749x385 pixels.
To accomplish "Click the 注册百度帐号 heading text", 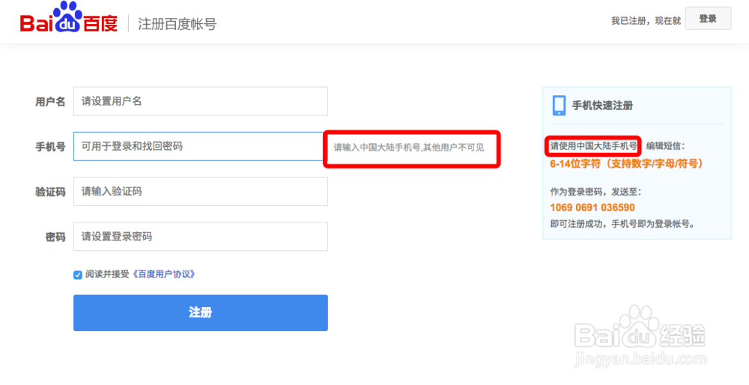I will pyautogui.click(x=178, y=24).
